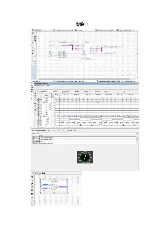Select ENT signal row in waveform list
Image resolution: width=164 pixels, height=233 pixels.
[46, 113]
